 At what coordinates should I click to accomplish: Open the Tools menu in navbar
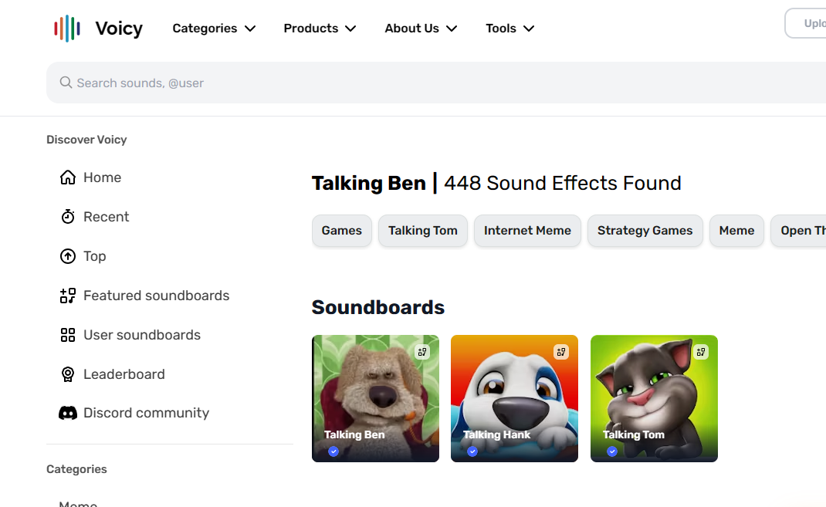pyautogui.click(x=509, y=29)
